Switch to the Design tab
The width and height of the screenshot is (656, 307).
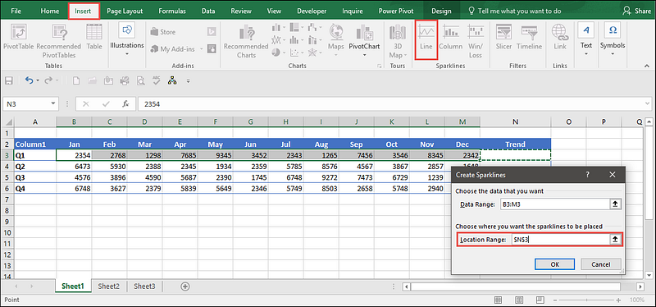click(x=441, y=11)
